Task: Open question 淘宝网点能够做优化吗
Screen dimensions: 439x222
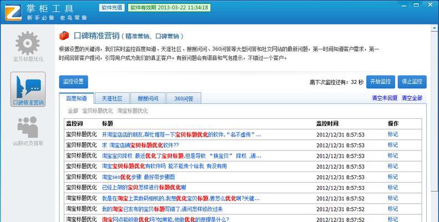Action: click(x=165, y=219)
